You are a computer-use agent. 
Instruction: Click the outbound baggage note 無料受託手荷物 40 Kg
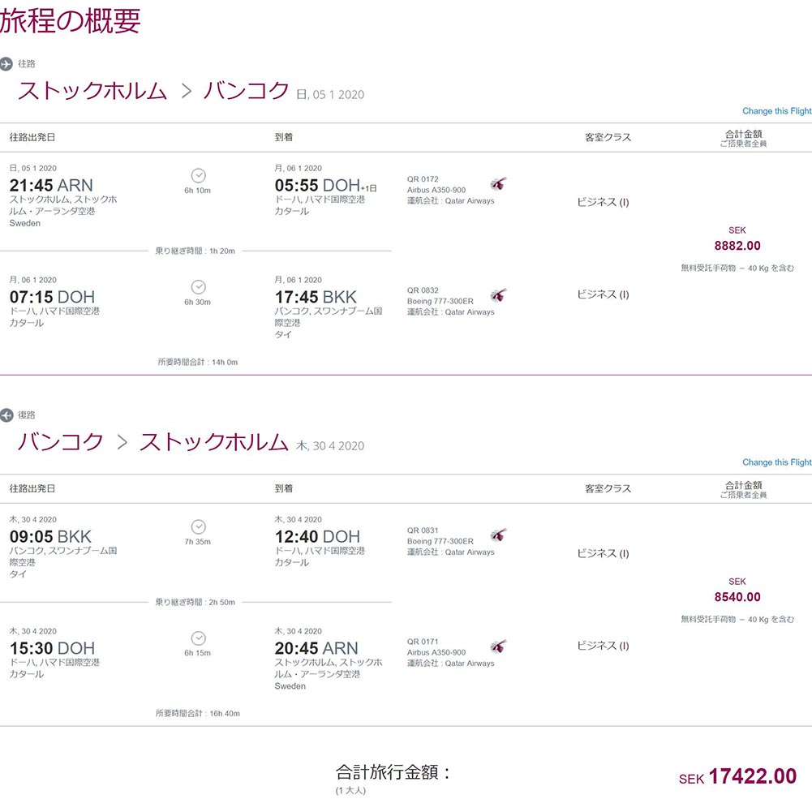point(737,268)
